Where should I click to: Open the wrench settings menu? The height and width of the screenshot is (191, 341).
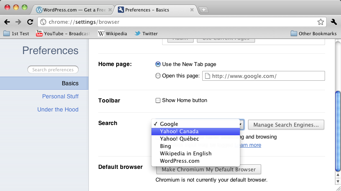(333, 22)
